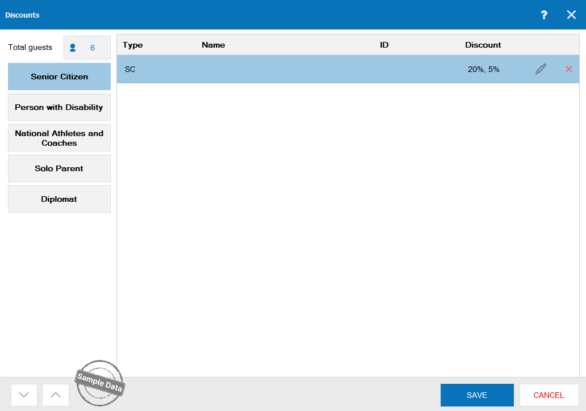Click the ID column header
Image resolution: width=586 pixels, height=411 pixels.
384,45
